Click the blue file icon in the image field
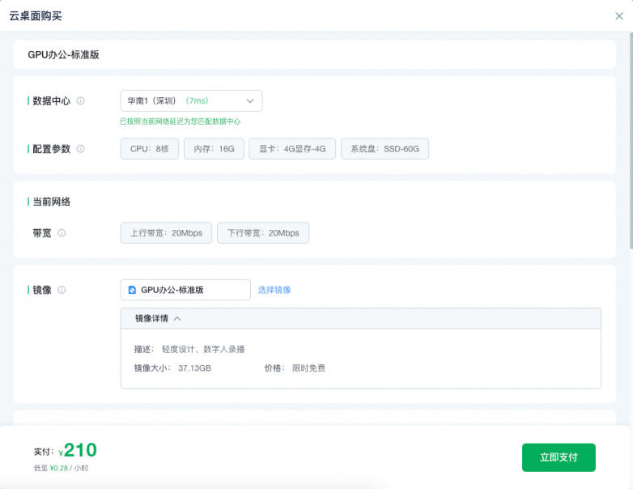This screenshot has height=489, width=633. click(x=132, y=290)
